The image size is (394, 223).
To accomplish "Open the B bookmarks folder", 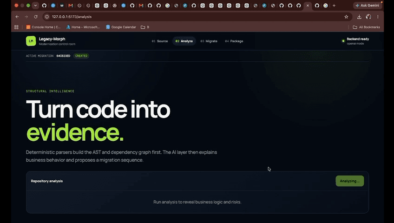I will click(x=145, y=27).
